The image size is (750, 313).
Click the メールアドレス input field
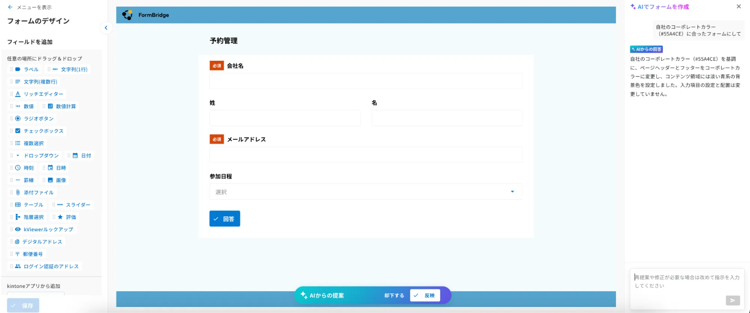tap(366, 155)
